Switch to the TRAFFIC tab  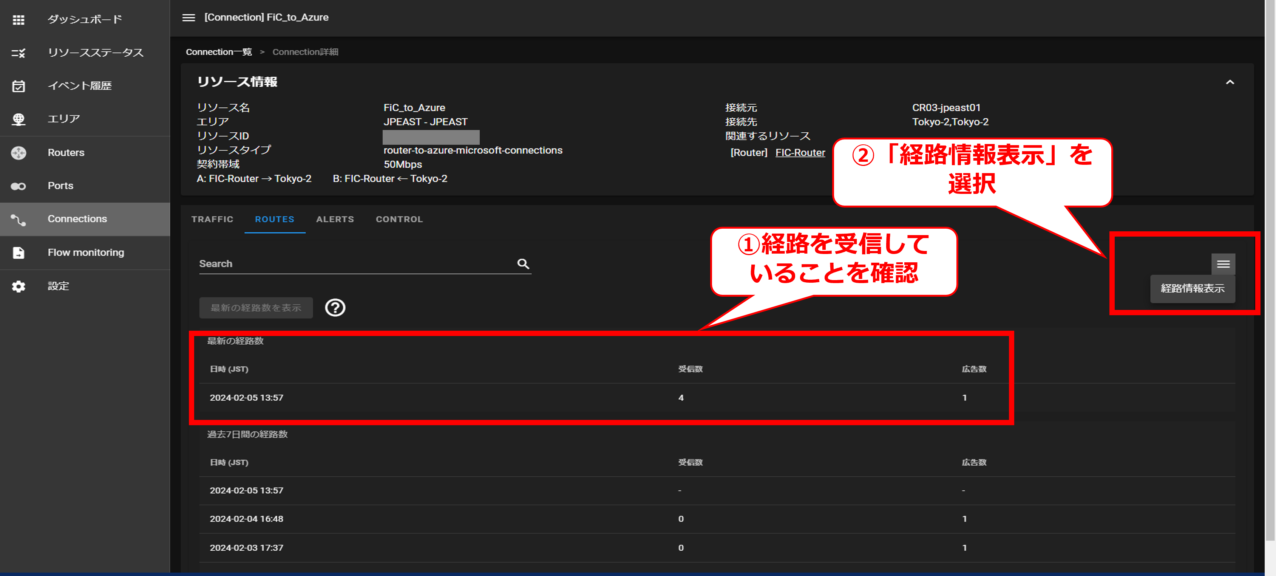(212, 219)
